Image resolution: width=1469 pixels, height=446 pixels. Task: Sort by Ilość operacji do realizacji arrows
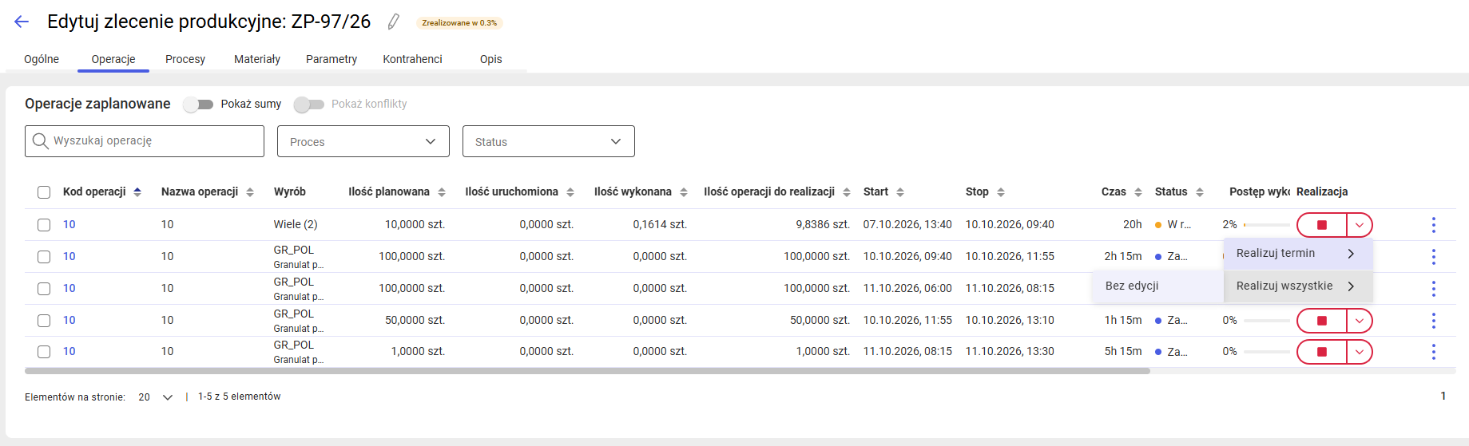click(x=847, y=192)
